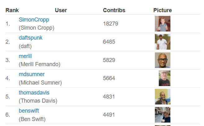Click the Contribs column header

114,10
